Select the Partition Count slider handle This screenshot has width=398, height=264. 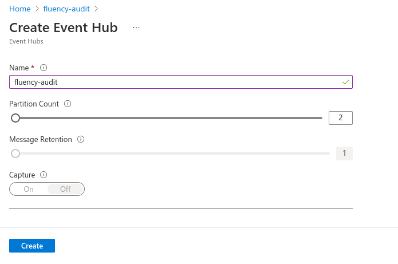point(15,118)
